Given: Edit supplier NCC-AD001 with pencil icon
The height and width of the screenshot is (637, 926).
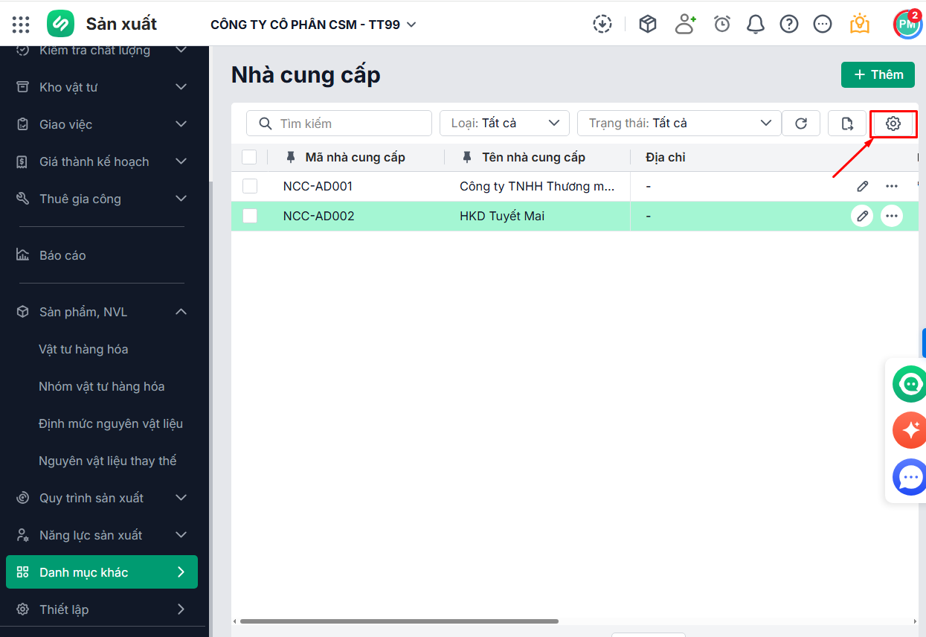Looking at the screenshot, I should click(x=863, y=186).
